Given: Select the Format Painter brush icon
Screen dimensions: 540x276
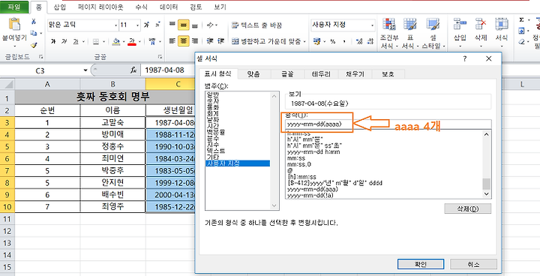Looking at the screenshot, I should click(34, 45).
